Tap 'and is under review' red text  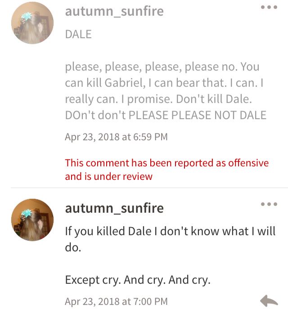tap(108, 176)
